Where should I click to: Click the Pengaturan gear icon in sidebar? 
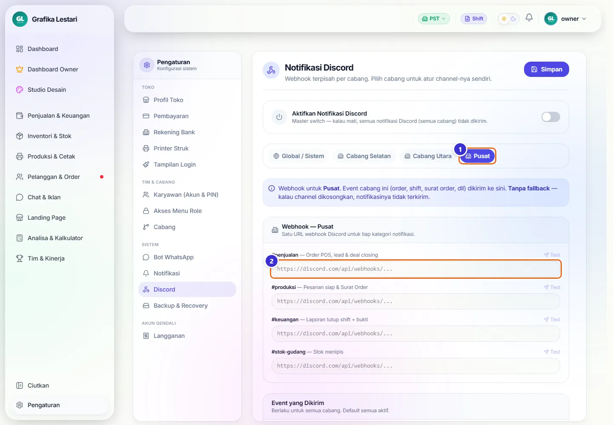coord(20,405)
